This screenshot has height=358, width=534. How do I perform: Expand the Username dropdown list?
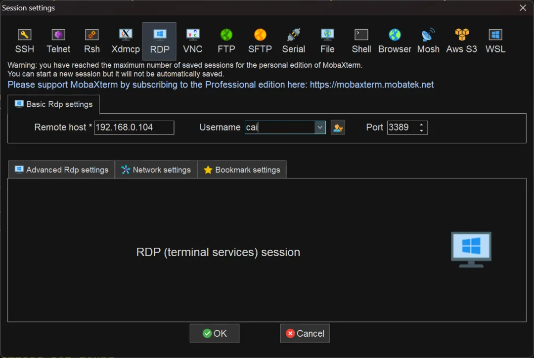[320, 128]
